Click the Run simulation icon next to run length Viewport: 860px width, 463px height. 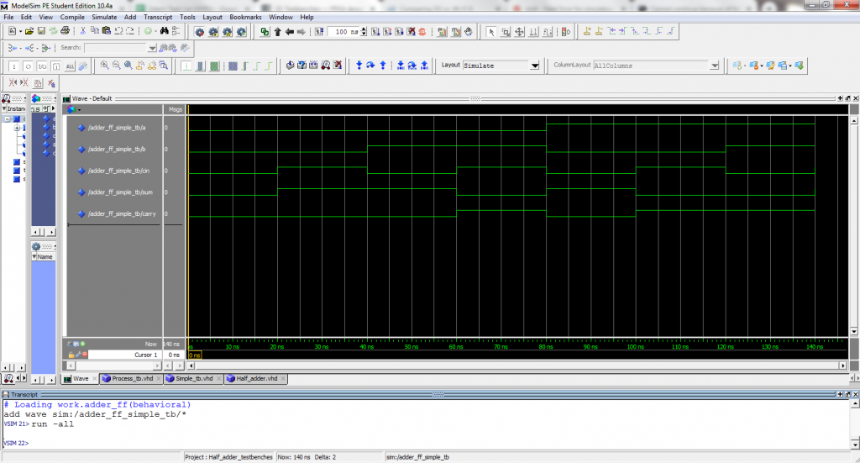375,32
